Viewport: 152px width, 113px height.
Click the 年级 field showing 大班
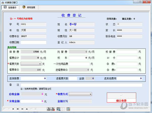point(33,30)
